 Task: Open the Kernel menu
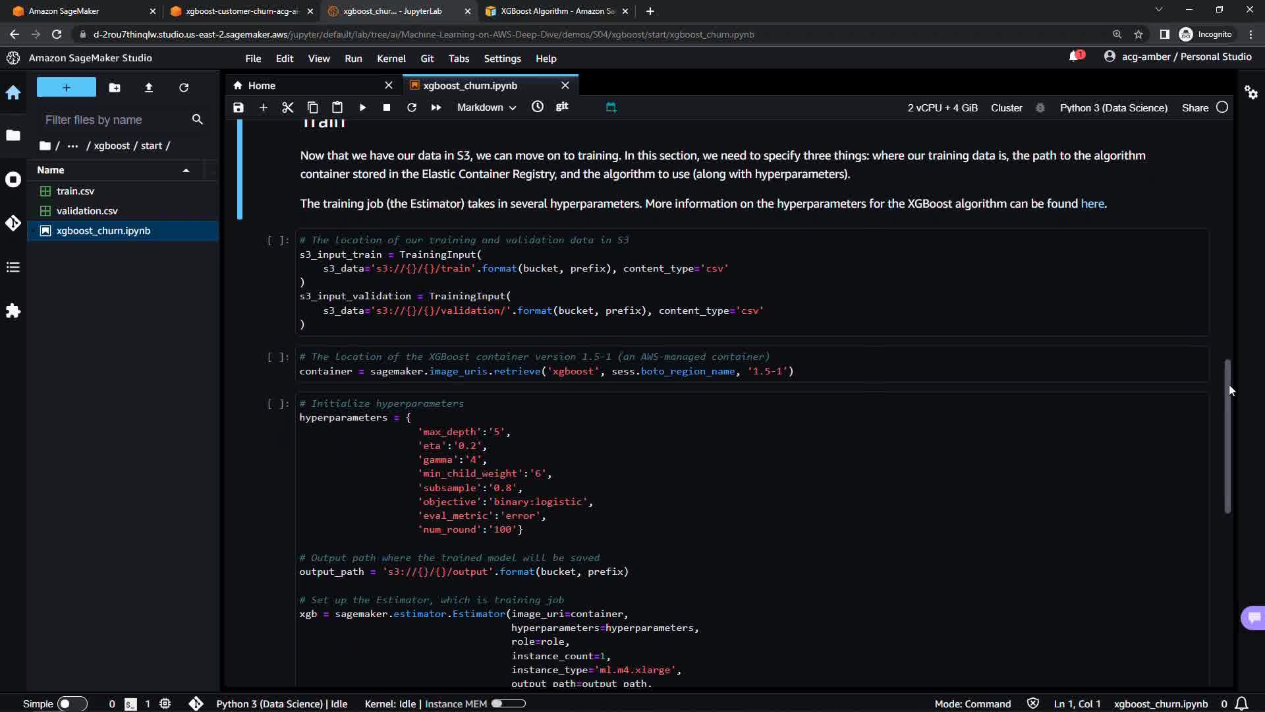[391, 59]
